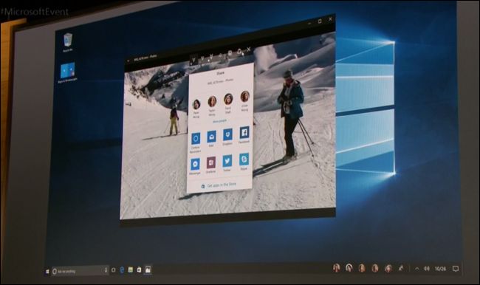
Task: Share to the Dropbox app
Action: [x=227, y=134]
